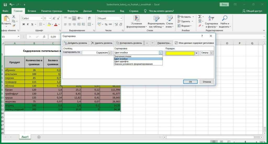This screenshot has height=144, width=268.
Task: Switch to the 'Формулы' ribbon tab
Action: (72, 11)
